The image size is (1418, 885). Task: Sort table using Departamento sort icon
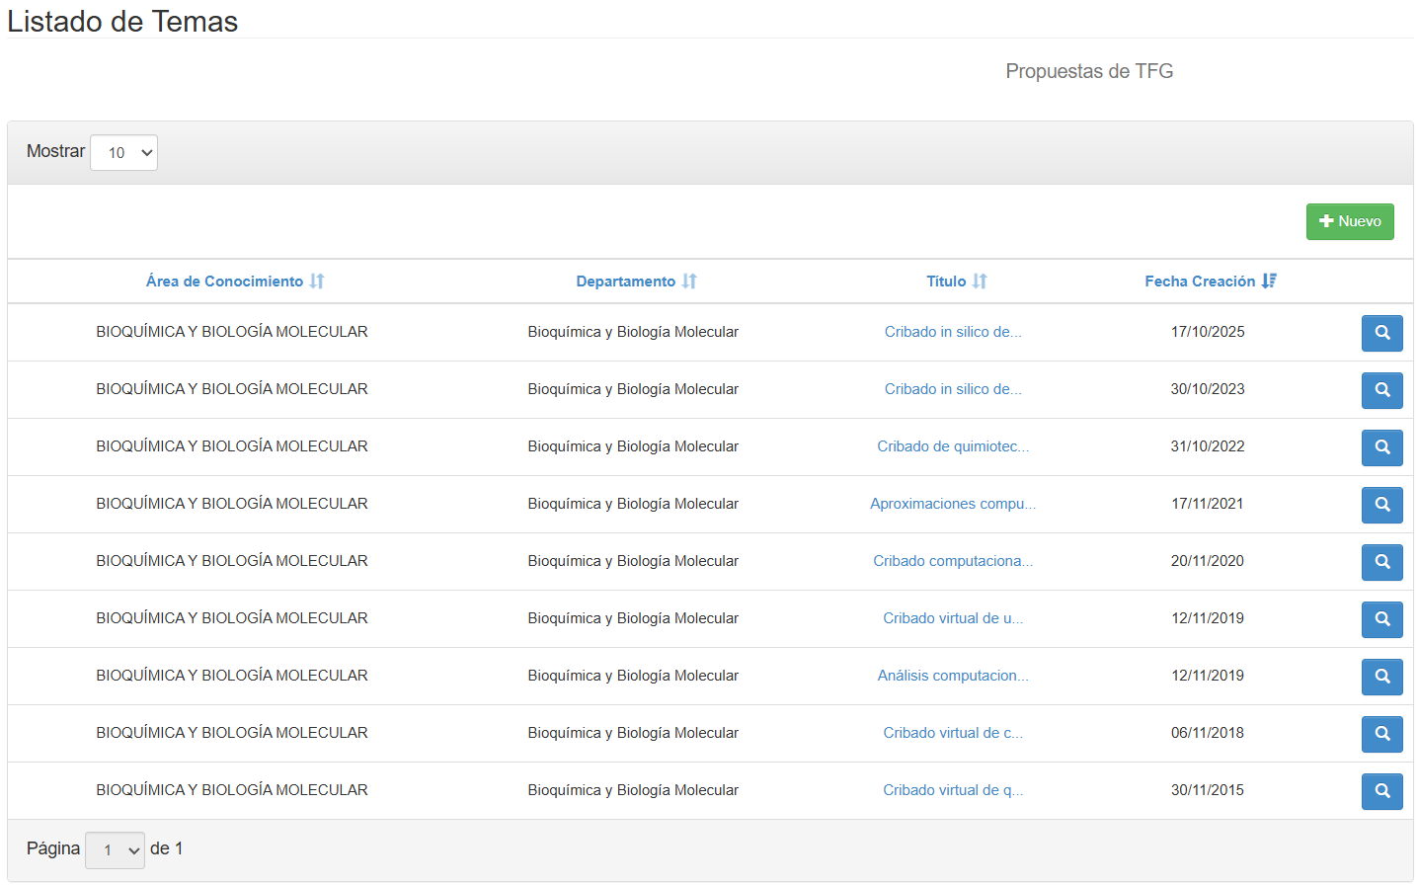(689, 282)
